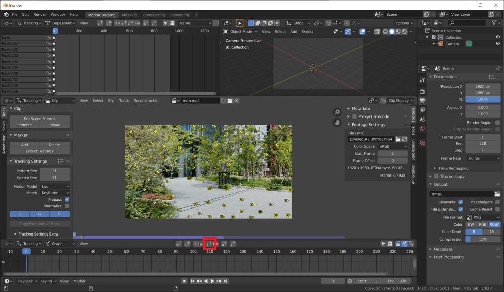Open the Object Mode dropdown

(240, 31)
